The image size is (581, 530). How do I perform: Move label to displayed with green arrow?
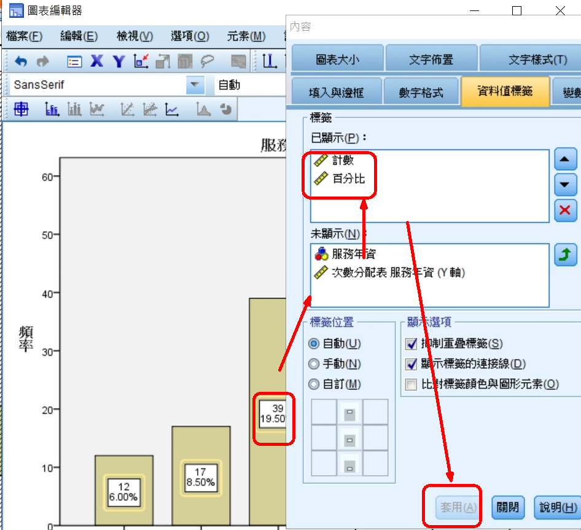tap(565, 255)
